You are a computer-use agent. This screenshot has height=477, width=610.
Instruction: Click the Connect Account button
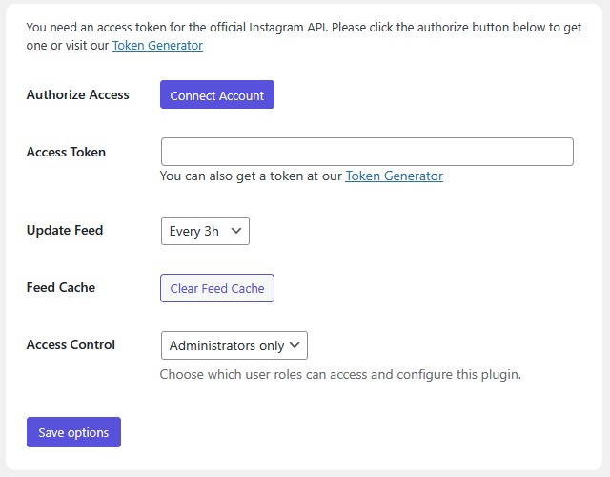coord(216,95)
